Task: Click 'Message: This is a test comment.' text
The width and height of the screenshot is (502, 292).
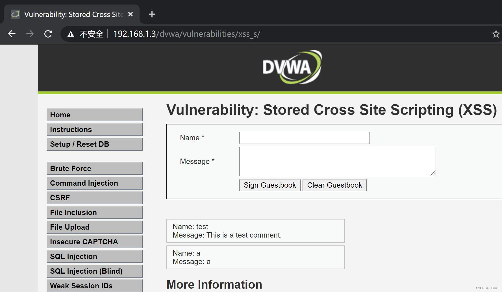Action: [x=227, y=235]
